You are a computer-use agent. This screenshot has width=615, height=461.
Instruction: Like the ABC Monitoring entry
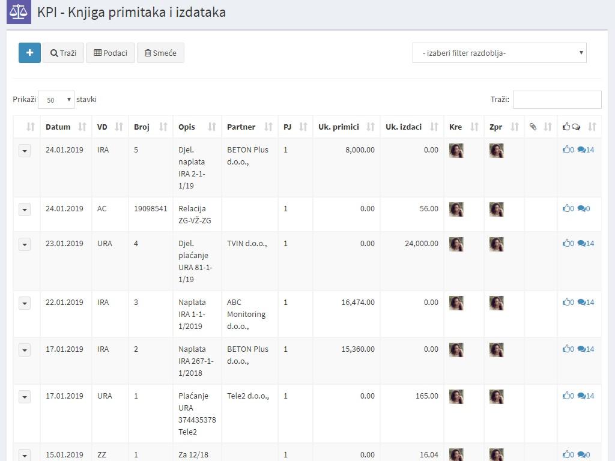point(568,303)
